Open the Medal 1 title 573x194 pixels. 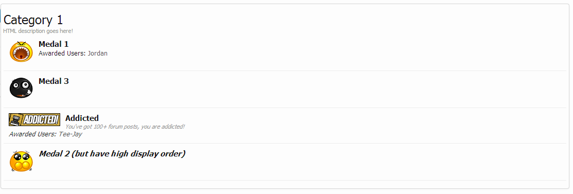pyautogui.click(x=53, y=44)
